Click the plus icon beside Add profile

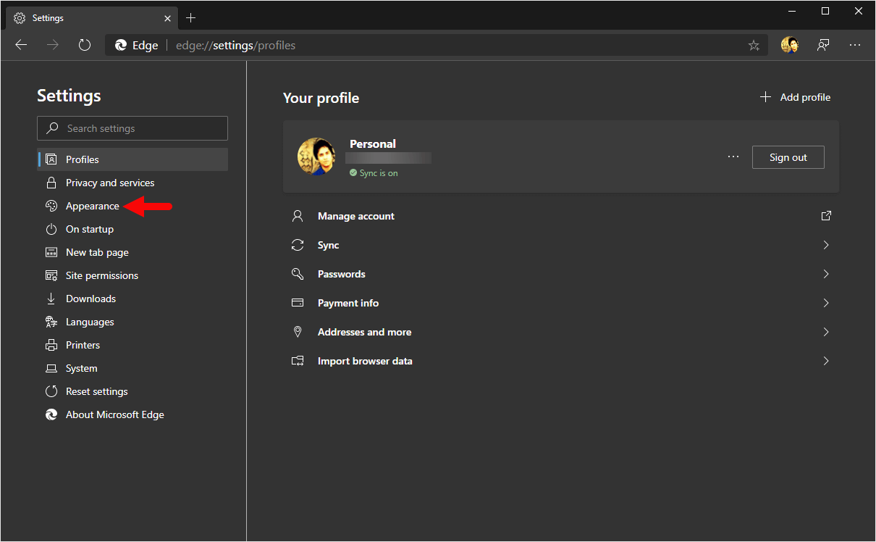(765, 97)
